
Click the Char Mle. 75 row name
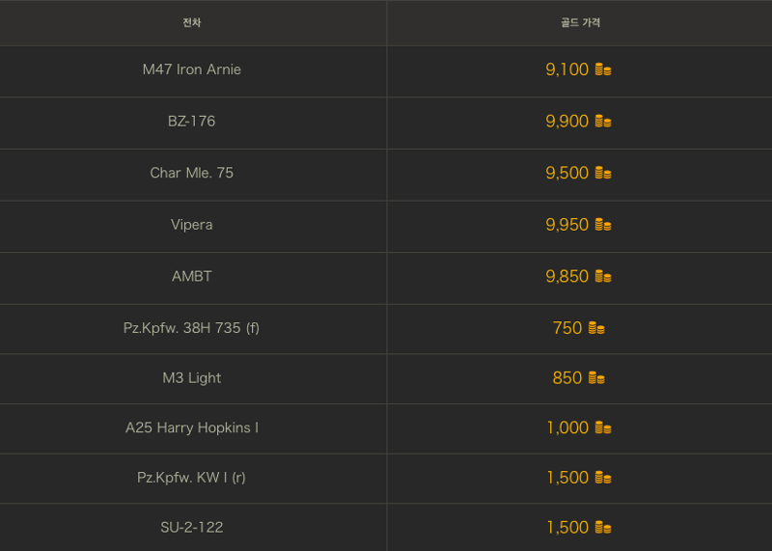(x=191, y=173)
